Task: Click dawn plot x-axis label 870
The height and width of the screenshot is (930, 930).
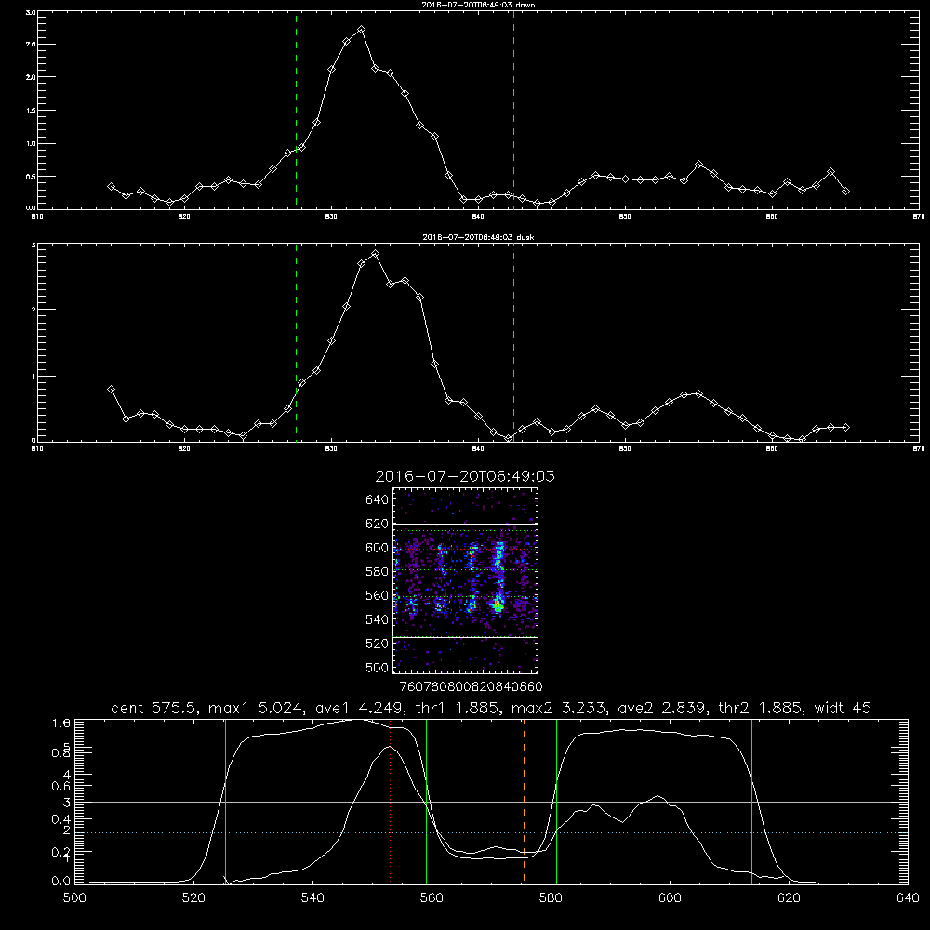Action: tap(919, 217)
